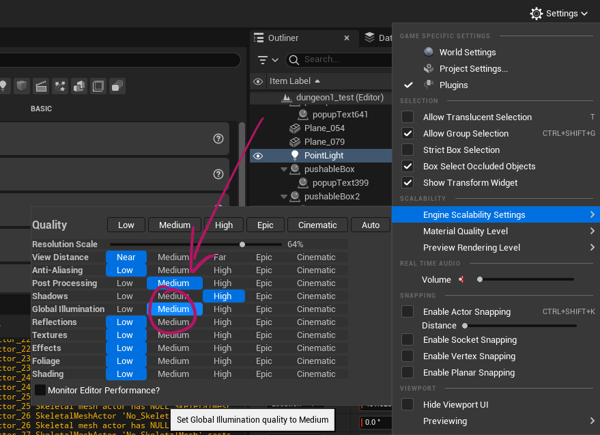Open the Outliner filter options dropdown
600x435 pixels.
(266, 60)
